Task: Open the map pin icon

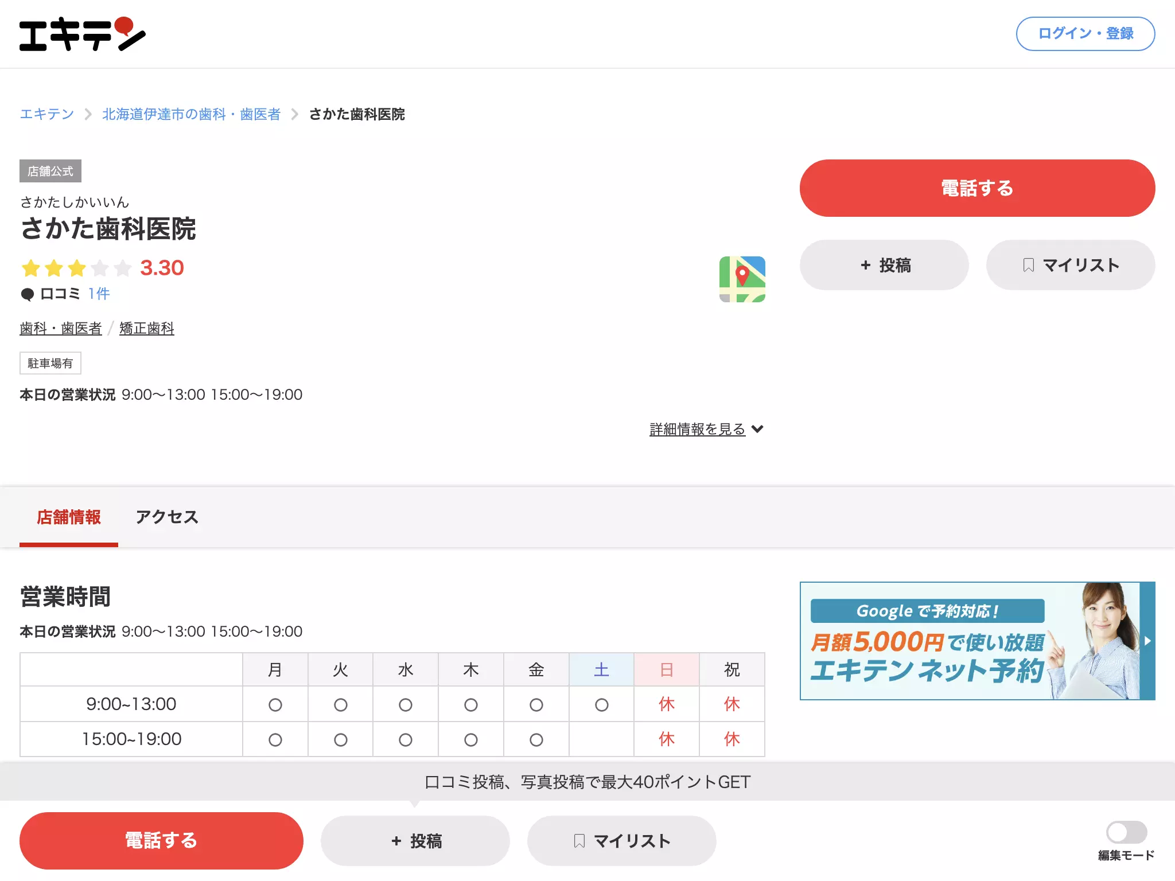Action: pyautogui.click(x=742, y=279)
